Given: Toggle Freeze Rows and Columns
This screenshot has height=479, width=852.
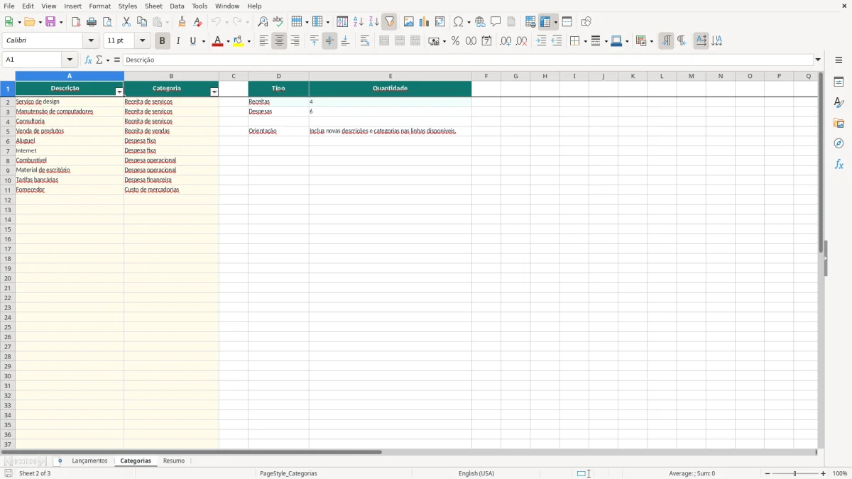Looking at the screenshot, I should pos(545,22).
